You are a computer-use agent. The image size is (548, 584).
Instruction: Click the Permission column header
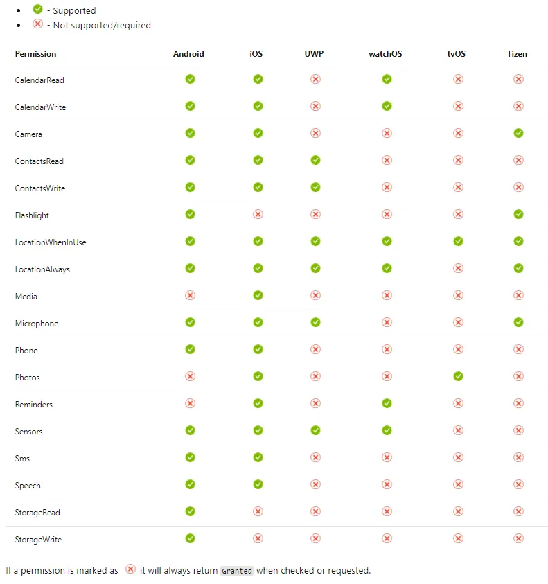[x=35, y=54]
